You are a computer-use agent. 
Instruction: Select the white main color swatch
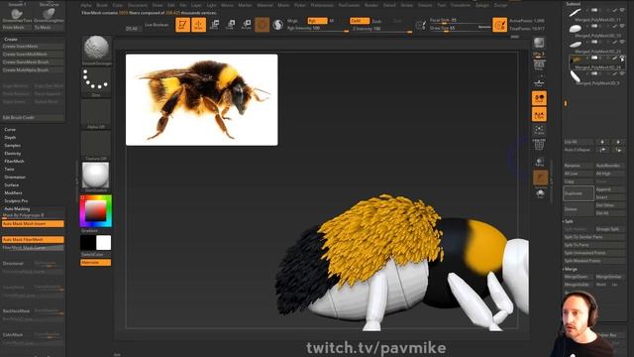pos(103,243)
